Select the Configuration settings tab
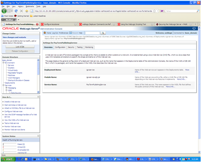The image size is (201, 162). (x=60, y=47)
